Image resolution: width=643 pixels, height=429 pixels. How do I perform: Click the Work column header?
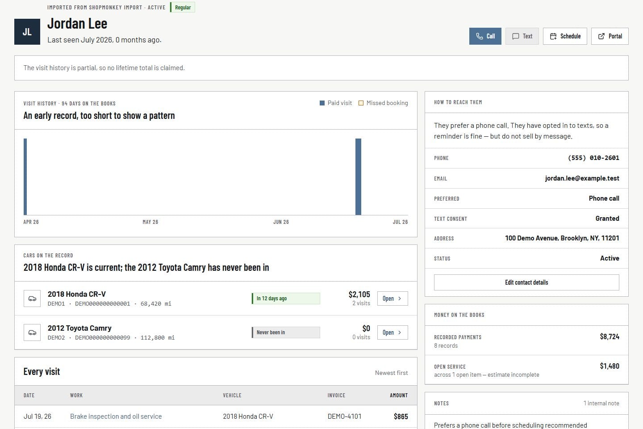pos(76,395)
